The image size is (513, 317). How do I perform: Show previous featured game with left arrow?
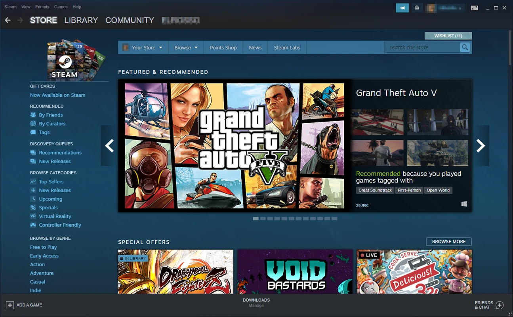pyautogui.click(x=109, y=146)
